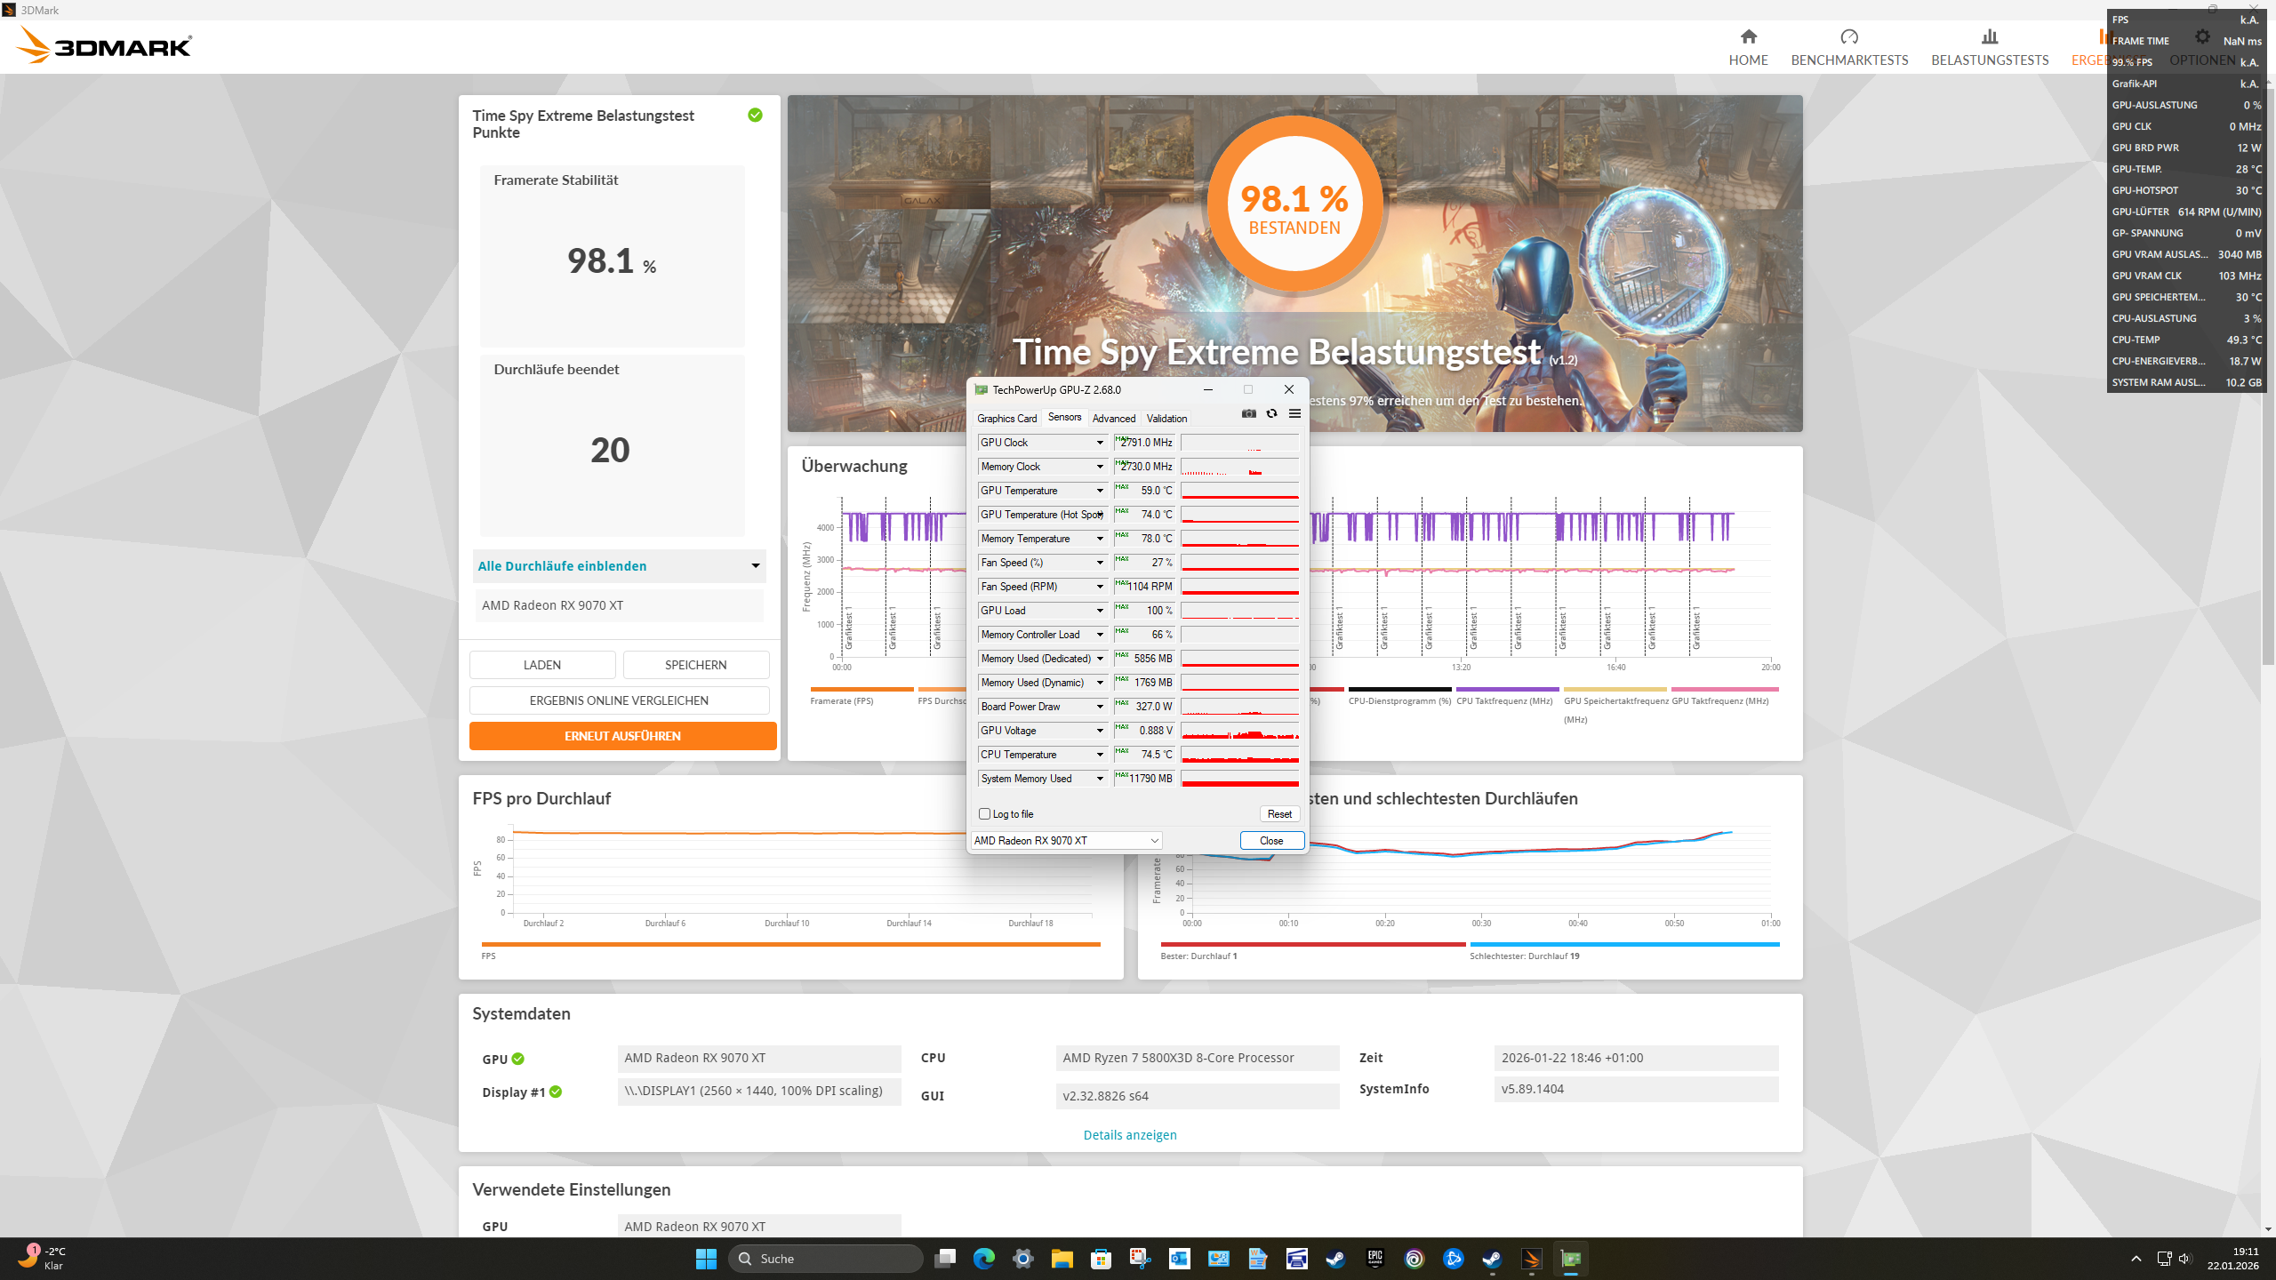Launch Steam from the taskbar
The width and height of the screenshot is (2276, 1280).
1334,1259
